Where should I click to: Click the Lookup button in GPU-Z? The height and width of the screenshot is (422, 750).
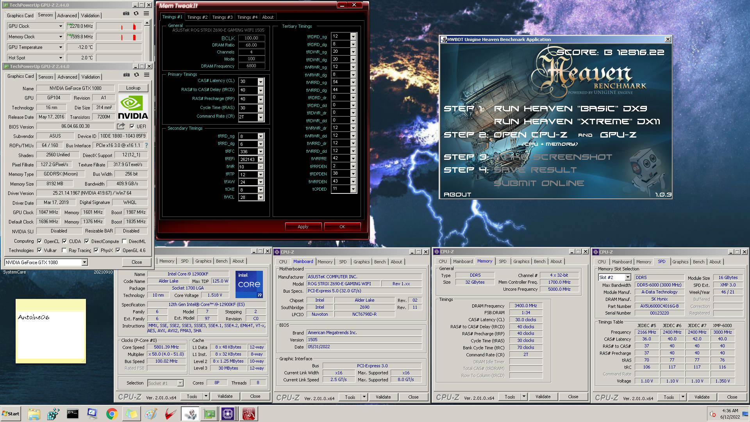[133, 88]
